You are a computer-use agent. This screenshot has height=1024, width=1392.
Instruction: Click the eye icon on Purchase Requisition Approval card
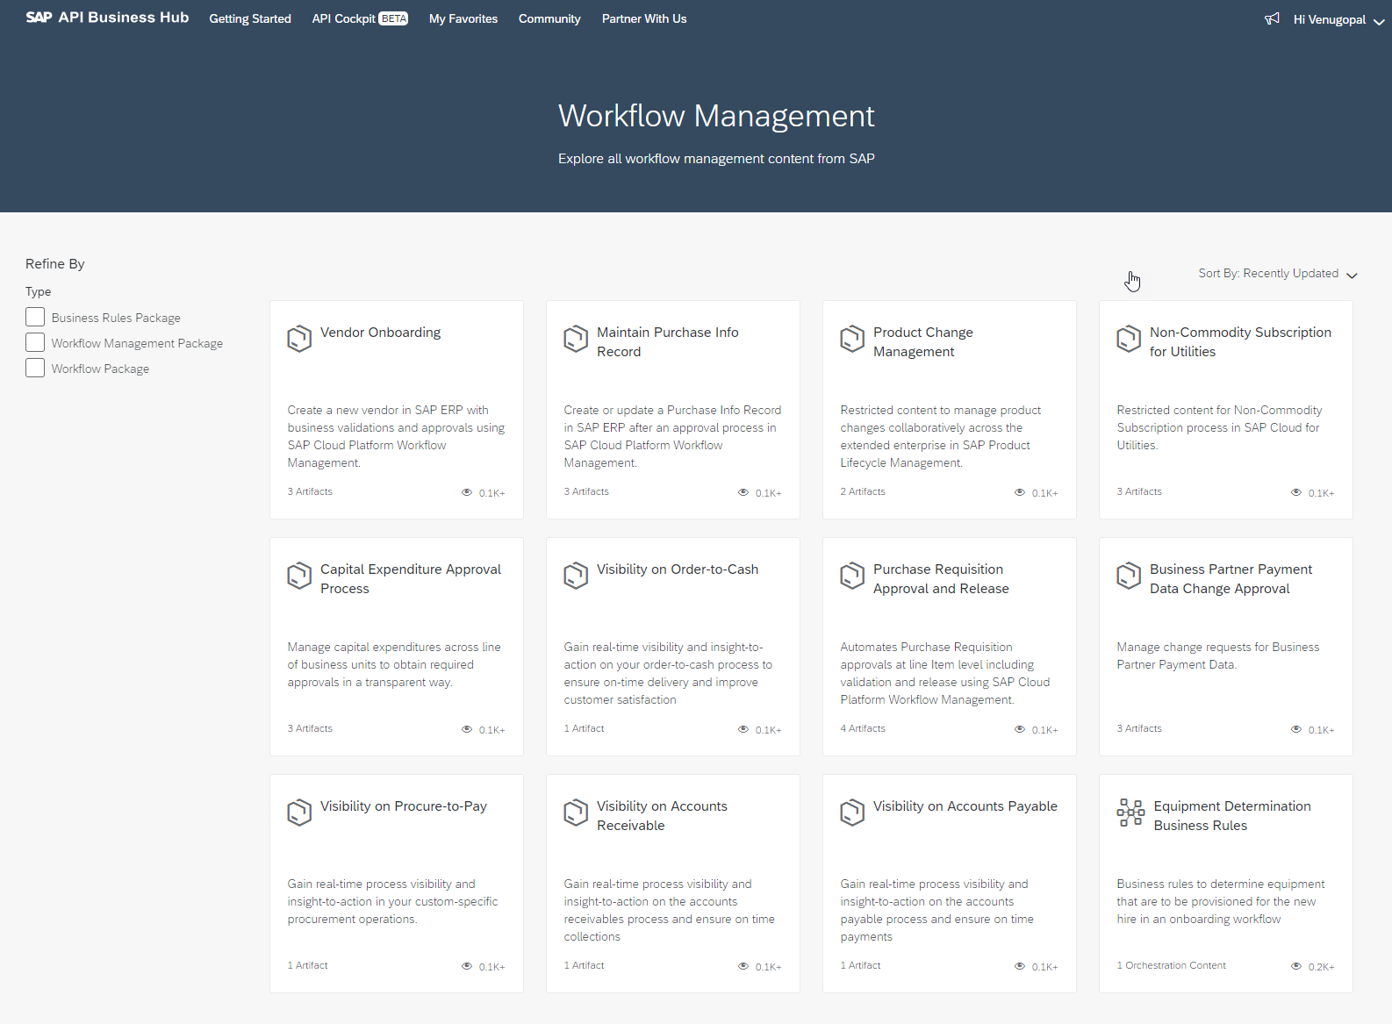tap(1020, 729)
